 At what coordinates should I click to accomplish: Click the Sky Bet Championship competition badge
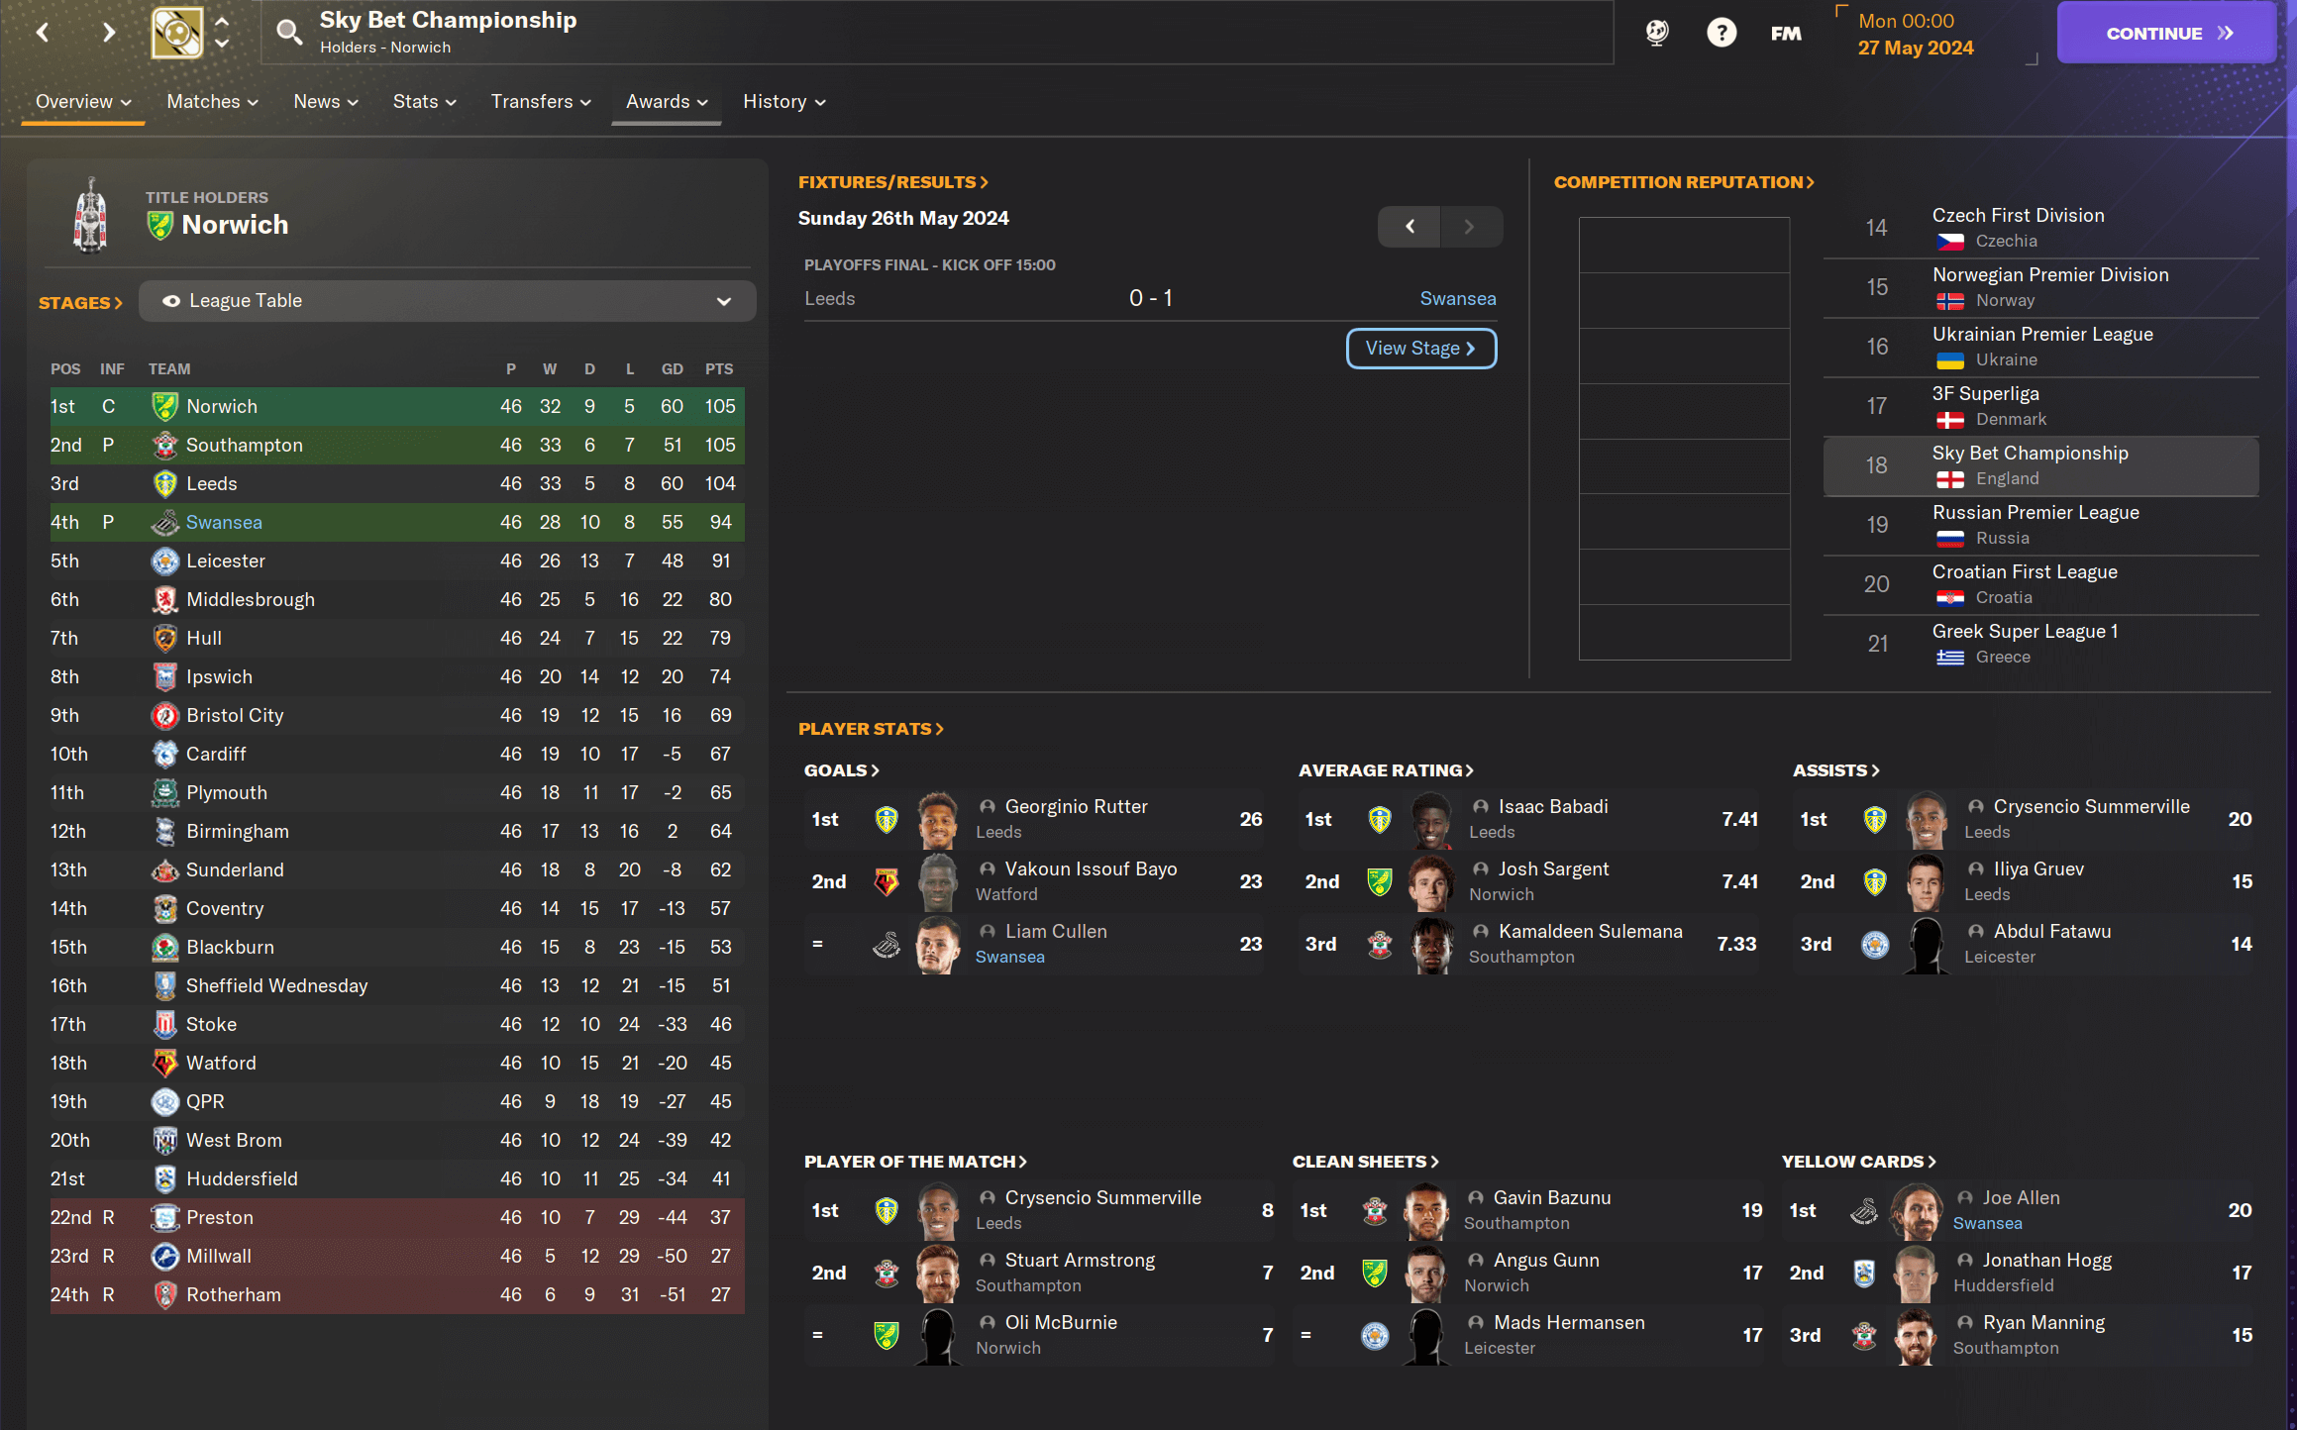pos(177,33)
